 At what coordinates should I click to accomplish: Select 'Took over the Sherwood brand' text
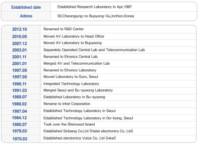69,124
